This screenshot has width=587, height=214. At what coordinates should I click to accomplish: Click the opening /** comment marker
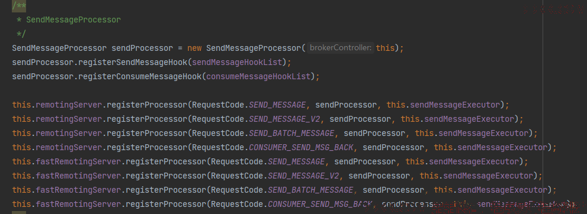pos(19,6)
